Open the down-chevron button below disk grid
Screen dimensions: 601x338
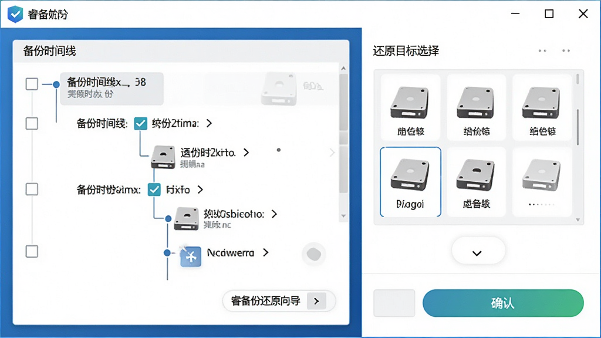point(478,251)
